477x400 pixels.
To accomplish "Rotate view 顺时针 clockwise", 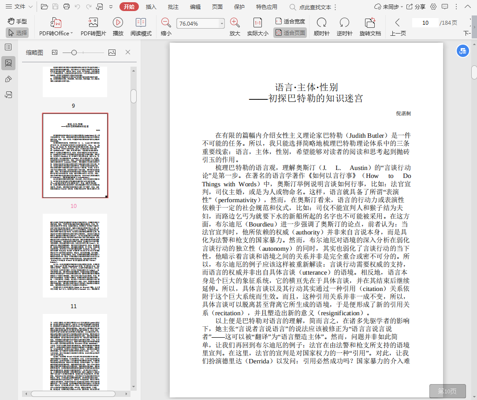I will (x=321, y=27).
